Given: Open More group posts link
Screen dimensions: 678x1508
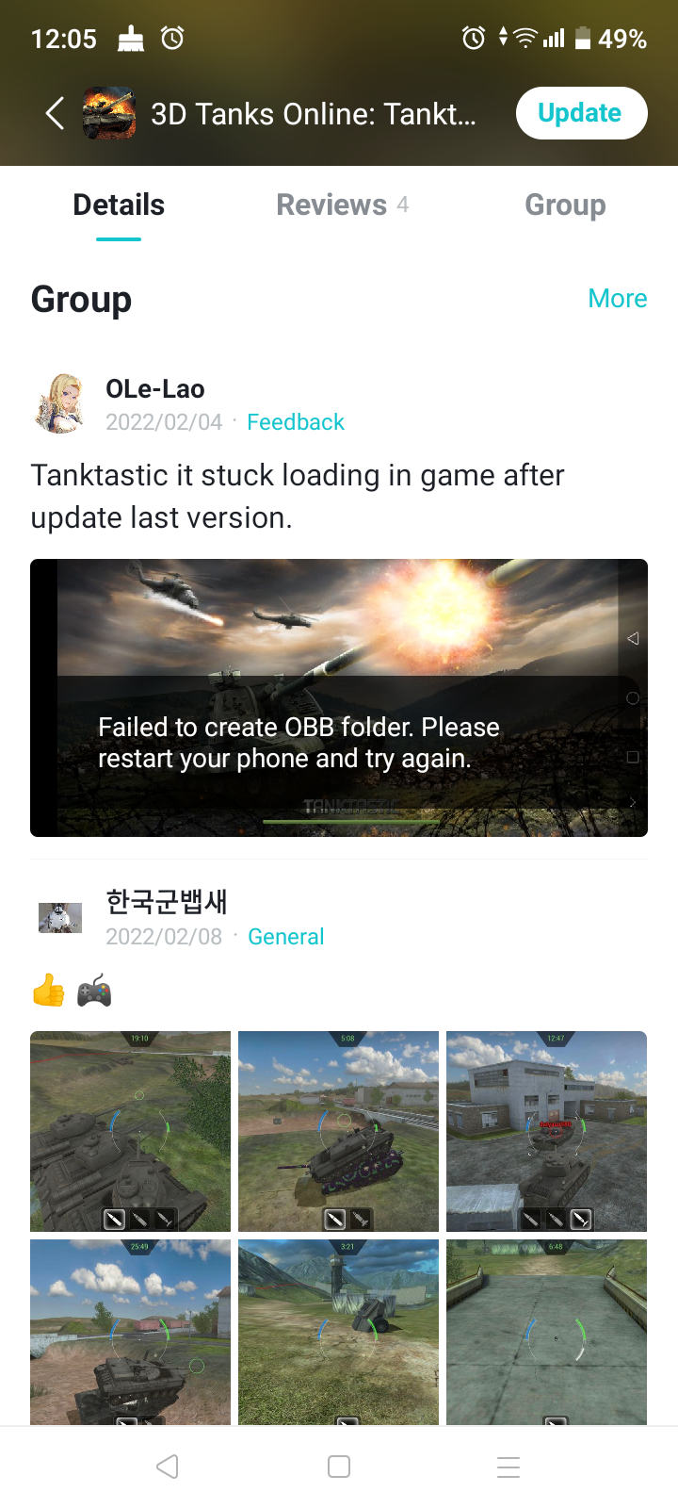Looking at the screenshot, I should [618, 299].
